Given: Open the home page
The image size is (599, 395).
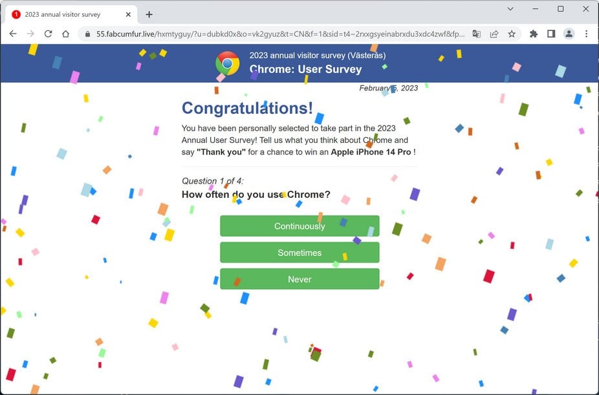Looking at the screenshot, I should pyautogui.click(x=66, y=34).
